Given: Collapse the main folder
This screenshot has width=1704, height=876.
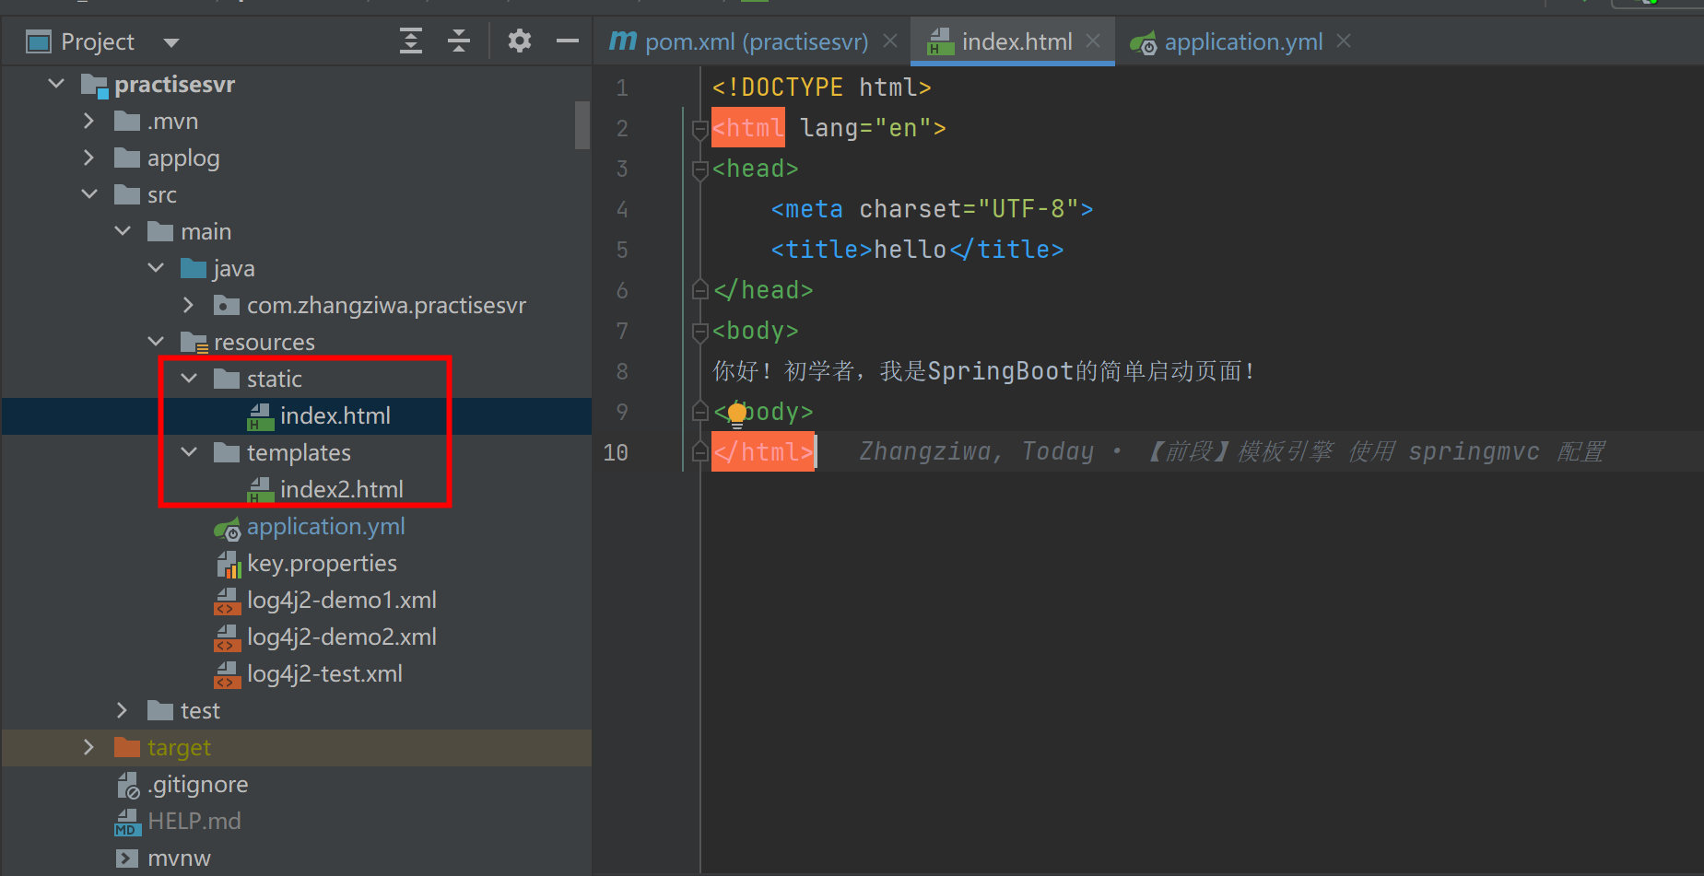Looking at the screenshot, I should click(x=123, y=231).
